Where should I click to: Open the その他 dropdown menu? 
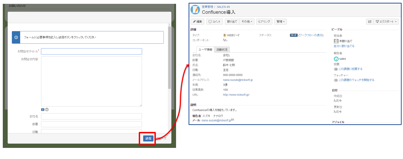click(247, 22)
